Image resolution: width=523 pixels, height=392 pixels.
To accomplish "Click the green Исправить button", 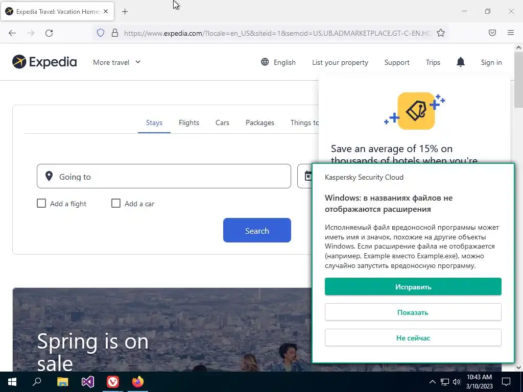I will click(413, 287).
